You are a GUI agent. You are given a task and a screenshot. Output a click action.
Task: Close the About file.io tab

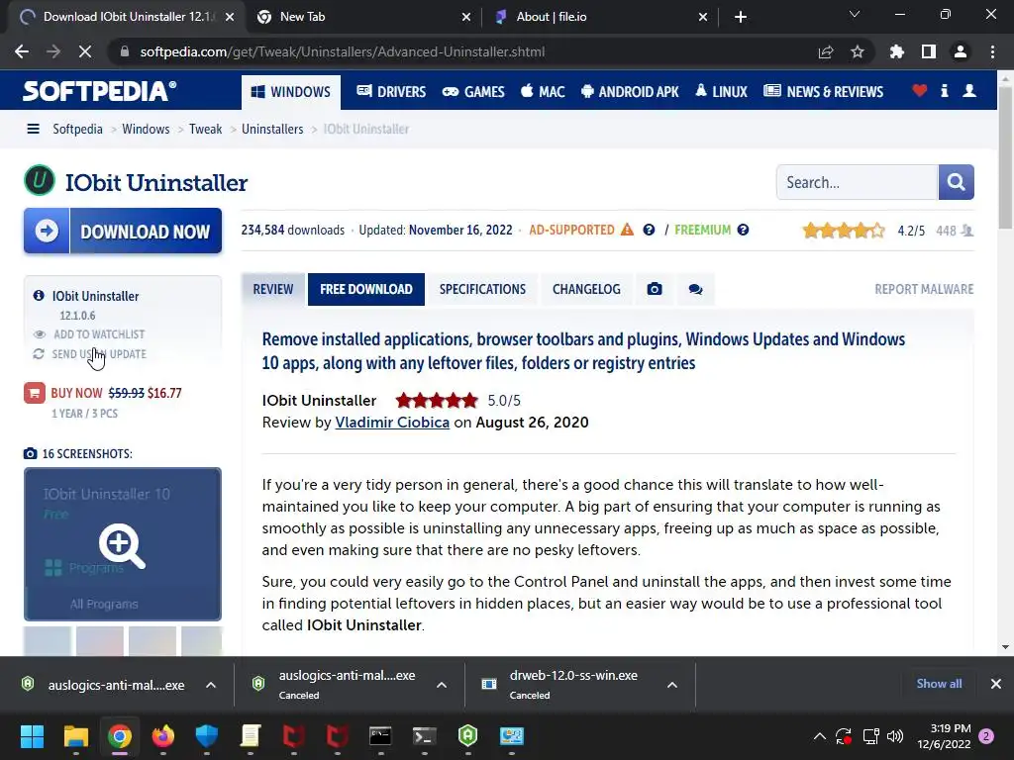(703, 17)
